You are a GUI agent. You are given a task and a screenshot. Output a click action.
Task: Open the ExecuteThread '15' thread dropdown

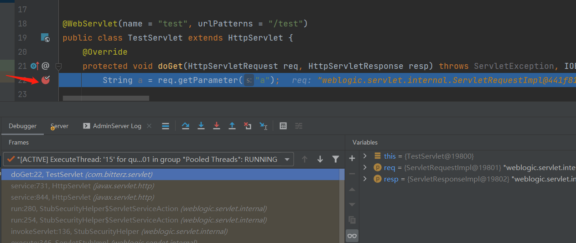coord(149,159)
